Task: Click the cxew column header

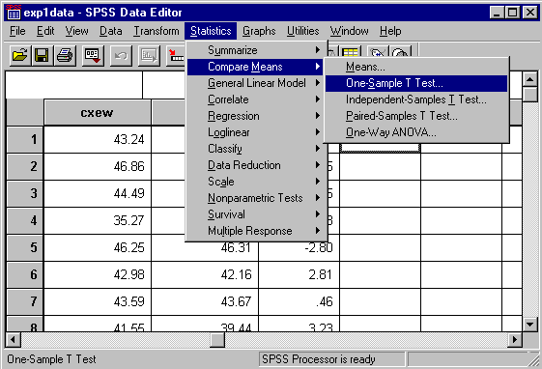Action: point(98,113)
